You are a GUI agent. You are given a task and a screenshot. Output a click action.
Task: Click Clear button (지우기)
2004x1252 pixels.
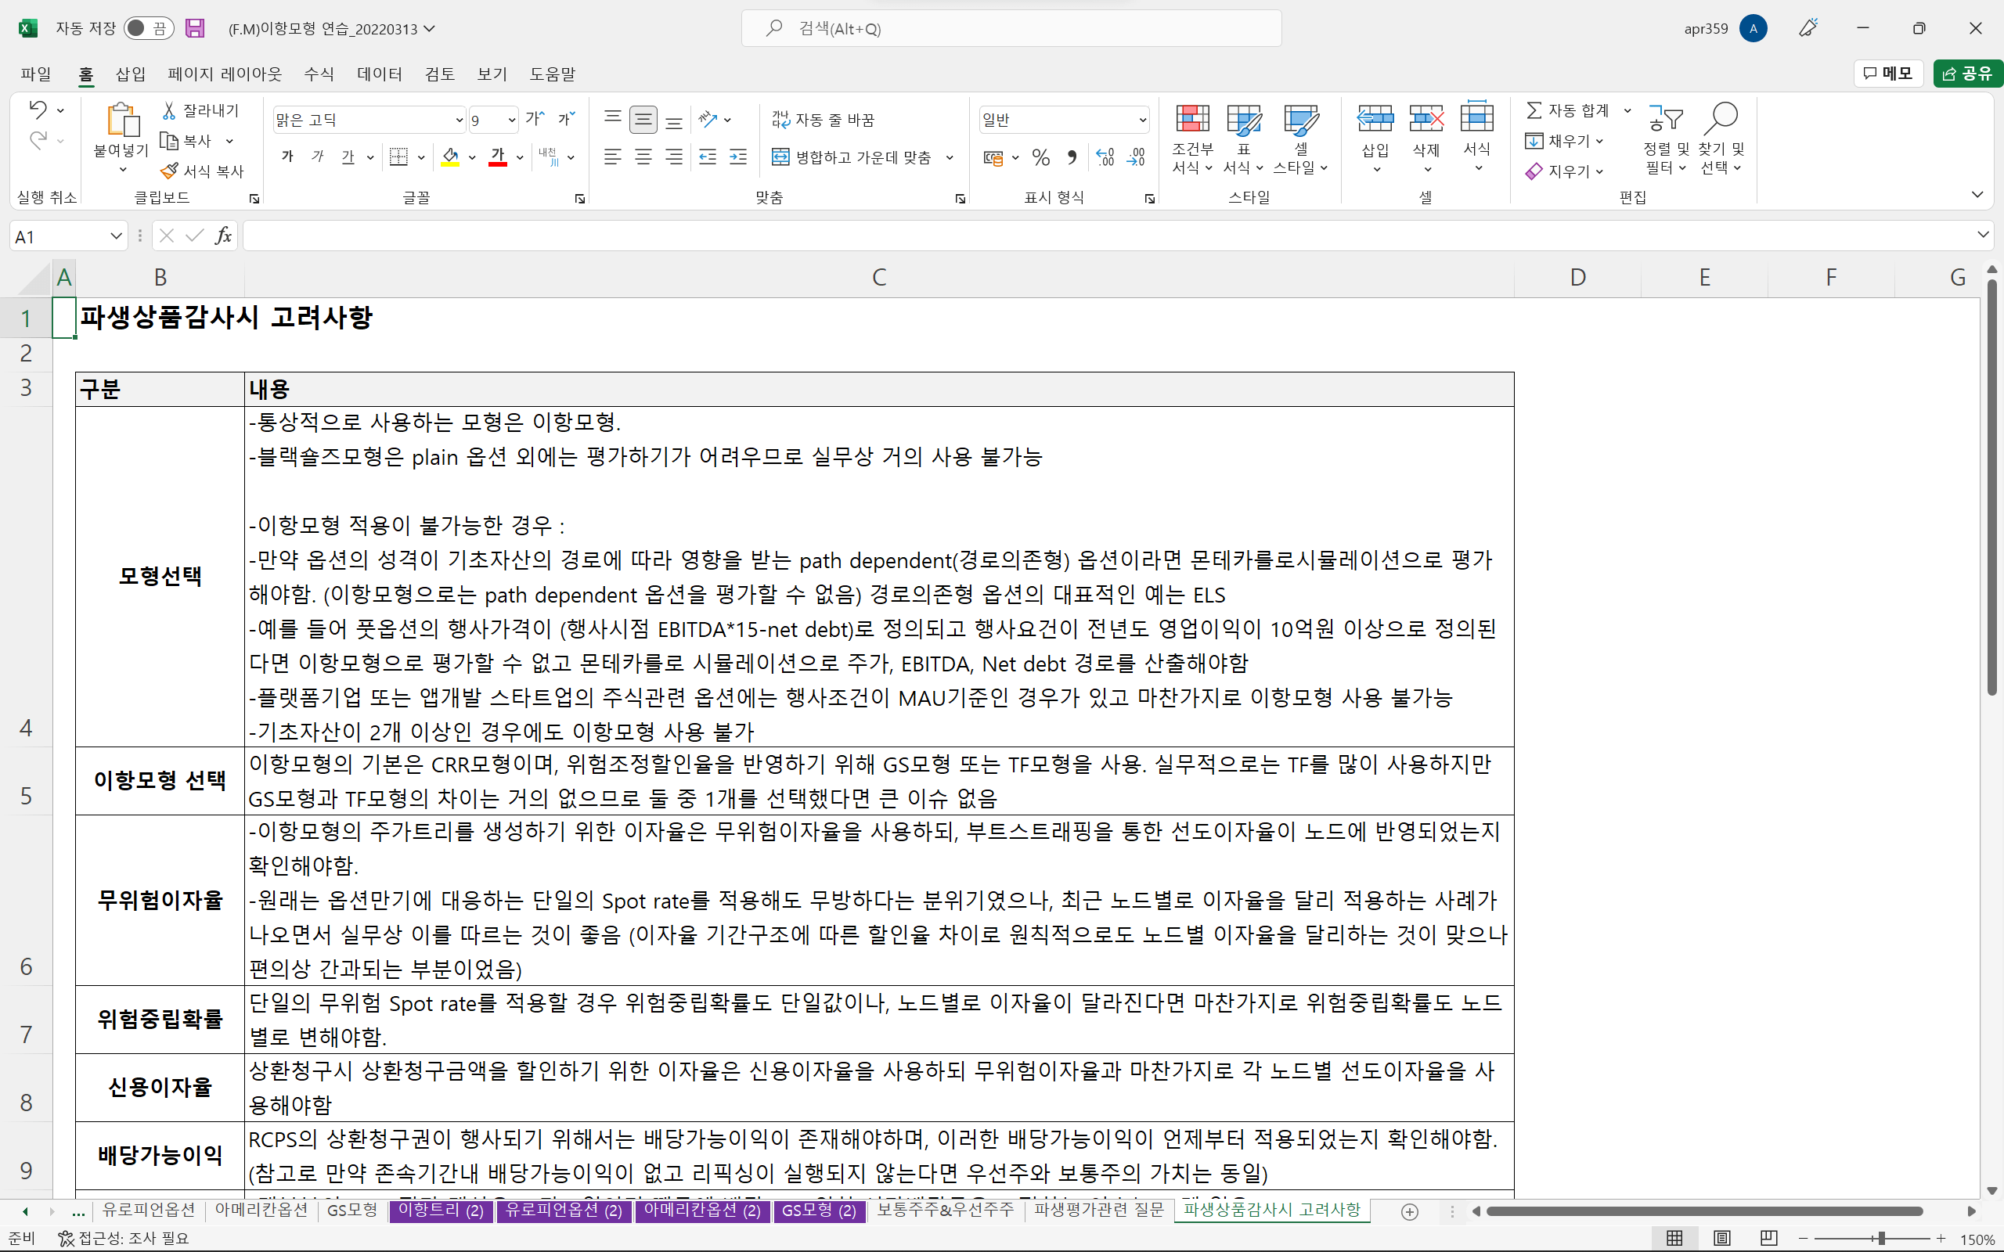[x=1564, y=171]
